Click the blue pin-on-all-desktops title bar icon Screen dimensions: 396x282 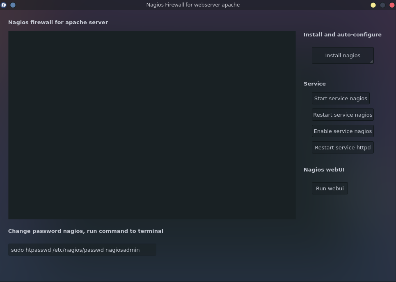pyautogui.click(x=13, y=5)
